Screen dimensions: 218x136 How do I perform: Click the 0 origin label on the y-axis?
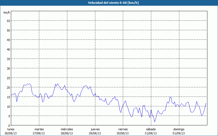[x=9, y=125]
